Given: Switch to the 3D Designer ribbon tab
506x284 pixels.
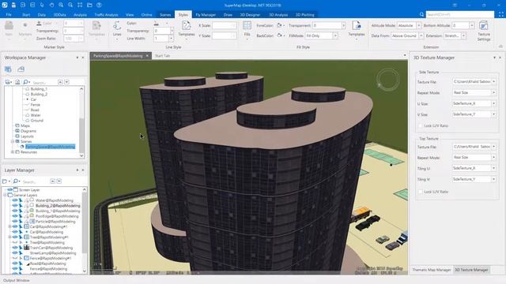Looking at the screenshot, I should tap(250, 14).
